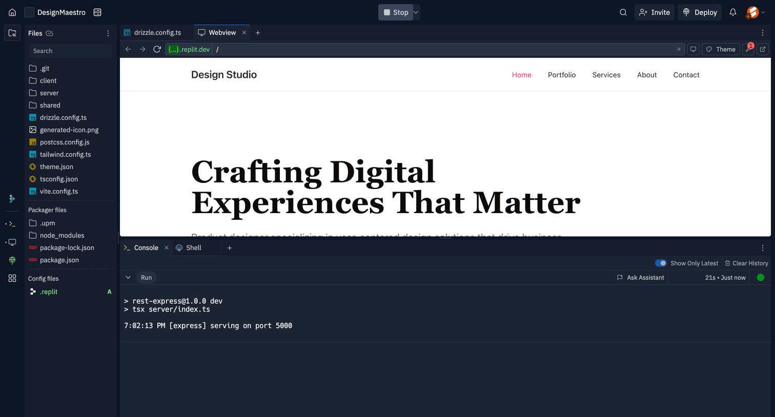Open Services in the site nav
Viewport: 775px width, 417px height.
(606, 75)
